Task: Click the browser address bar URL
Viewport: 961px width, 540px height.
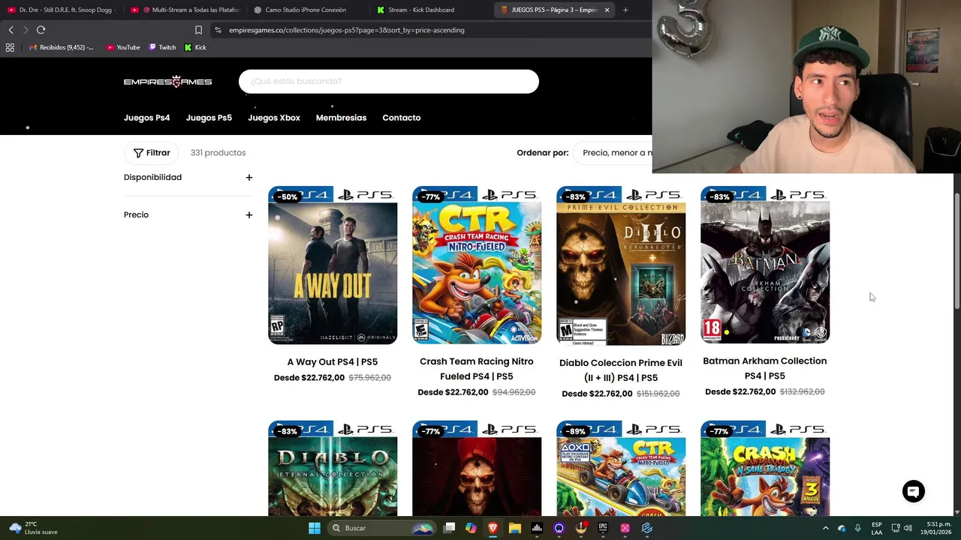Action: 347,30
